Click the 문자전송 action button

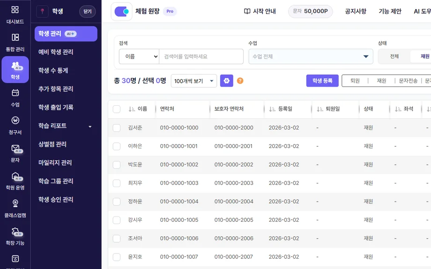(408, 80)
